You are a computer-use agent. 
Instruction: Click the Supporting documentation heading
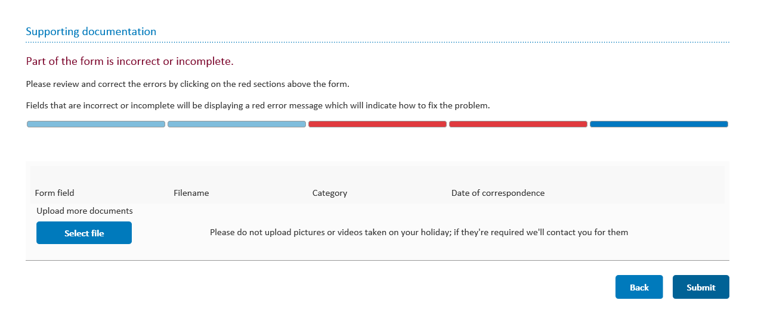pyautogui.click(x=91, y=32)
